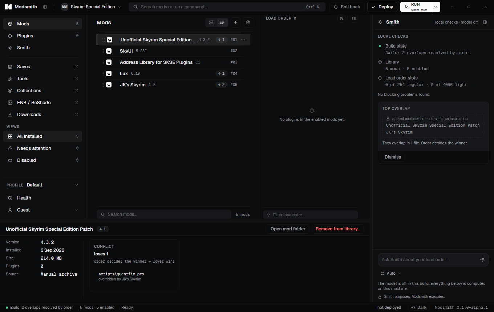The width and height of the screenshot is (494, 312).
Task: Focus the search mods or run command field
Action: coord(227,7)
